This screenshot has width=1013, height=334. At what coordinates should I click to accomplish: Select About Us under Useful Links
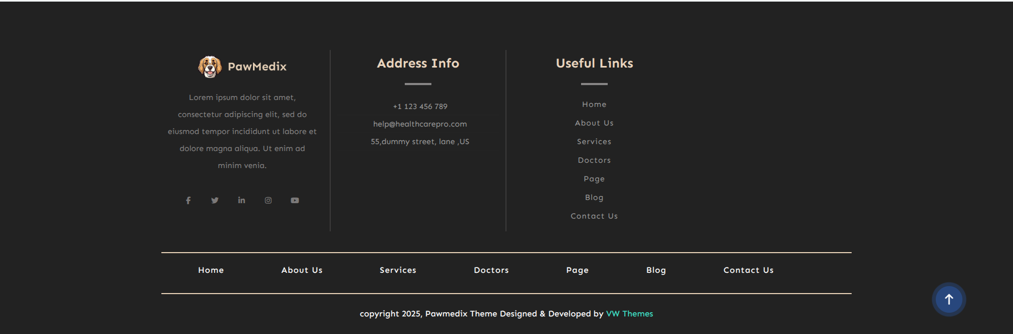pos(594,123)
